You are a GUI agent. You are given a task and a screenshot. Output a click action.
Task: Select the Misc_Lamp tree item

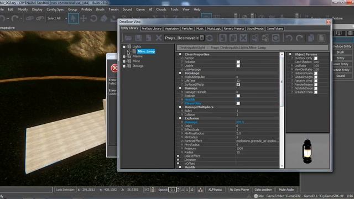[146, 51]
